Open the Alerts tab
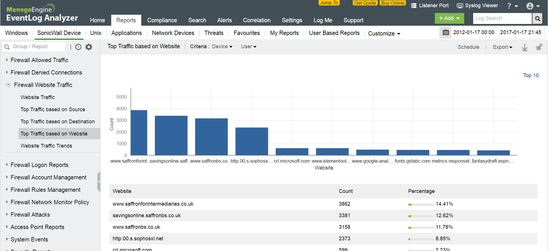 [224, 20]
